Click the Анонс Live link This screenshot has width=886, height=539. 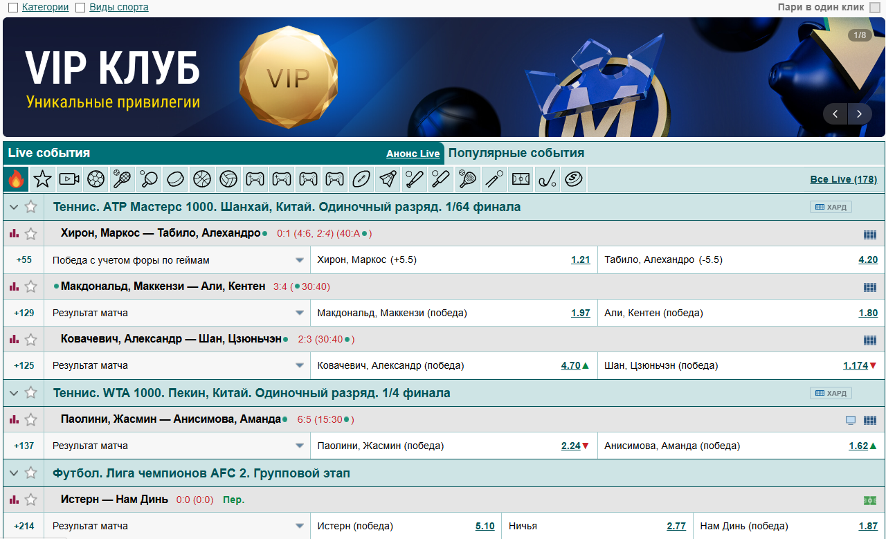pos(413,154)
